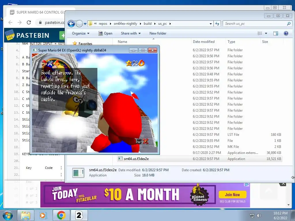The height and width of the screenshot is (221, 295).
Task: Sort by Size column header
Action: 265,42
